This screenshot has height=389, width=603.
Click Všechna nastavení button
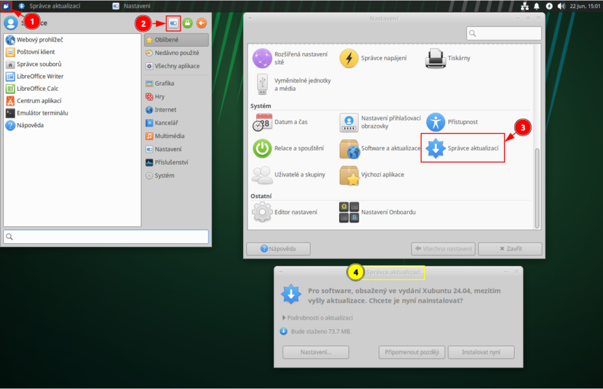pos(443,249)
